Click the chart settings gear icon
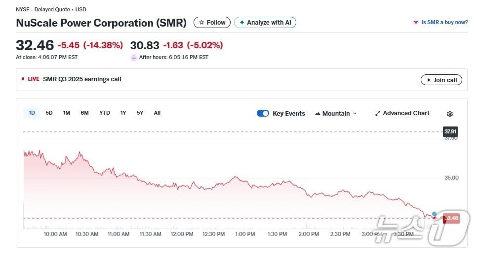The image size is (477, 253). 449,114
